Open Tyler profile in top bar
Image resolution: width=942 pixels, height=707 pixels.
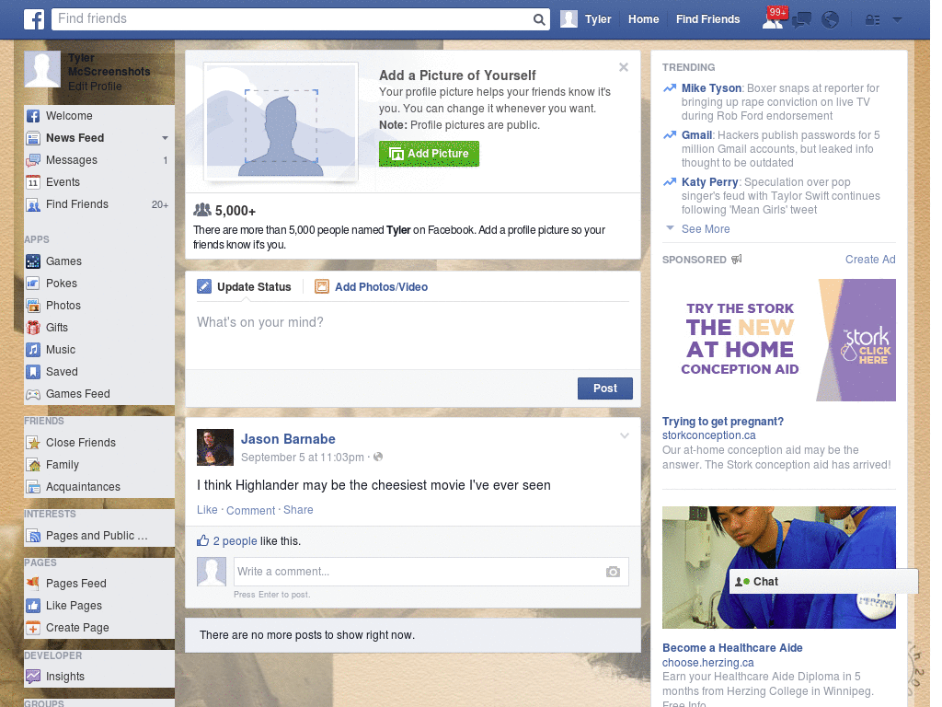click(x=586, y=19)
